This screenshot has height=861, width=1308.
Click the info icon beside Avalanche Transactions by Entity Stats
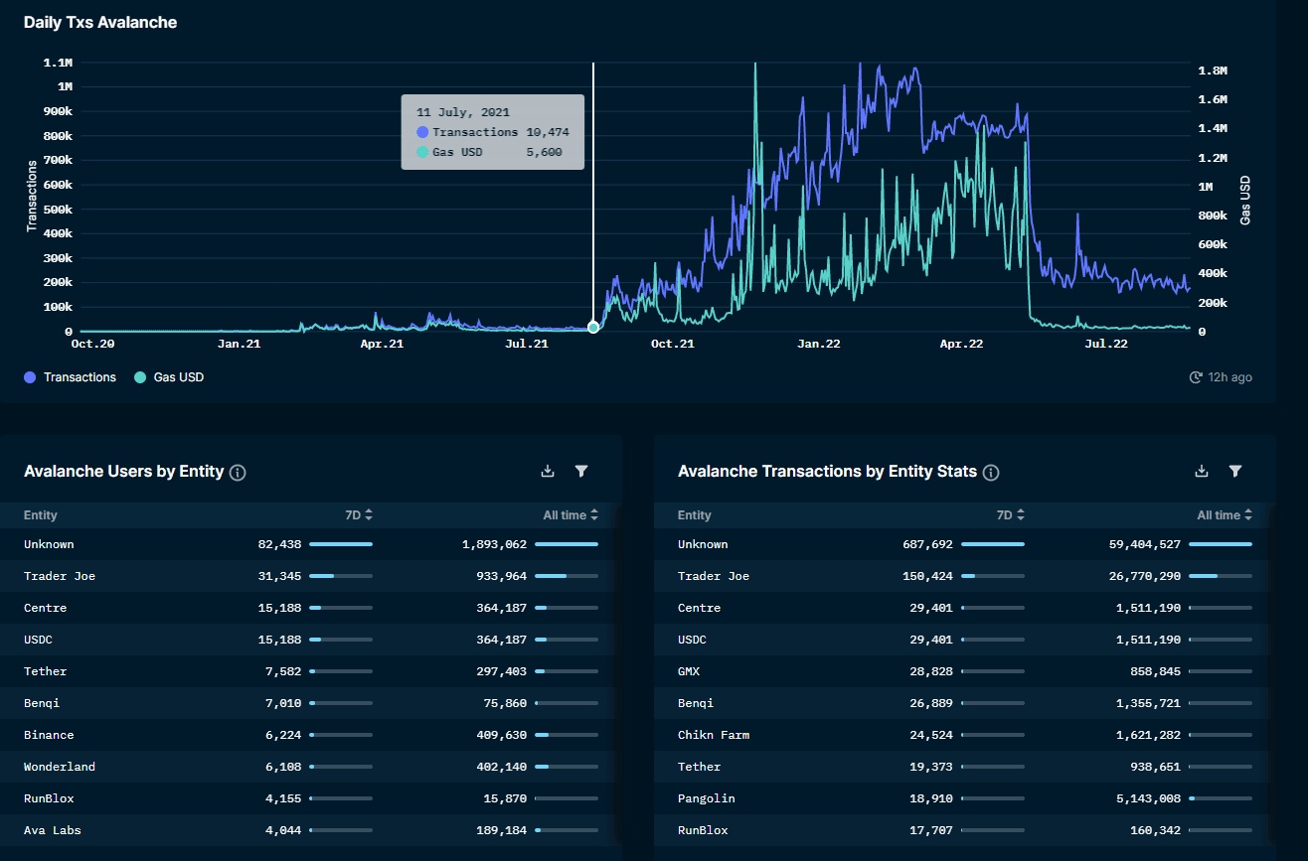(990, 472)
